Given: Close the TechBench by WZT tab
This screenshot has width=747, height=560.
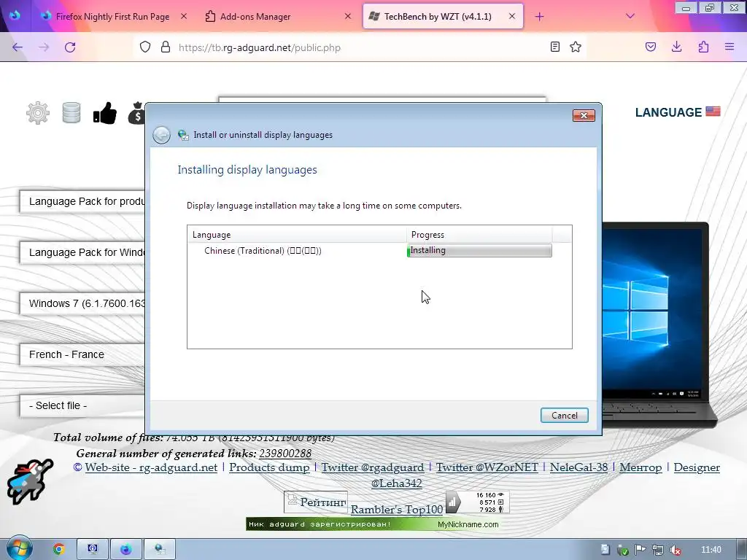Looking at the screenshot, I should click(x=511, y=16).
